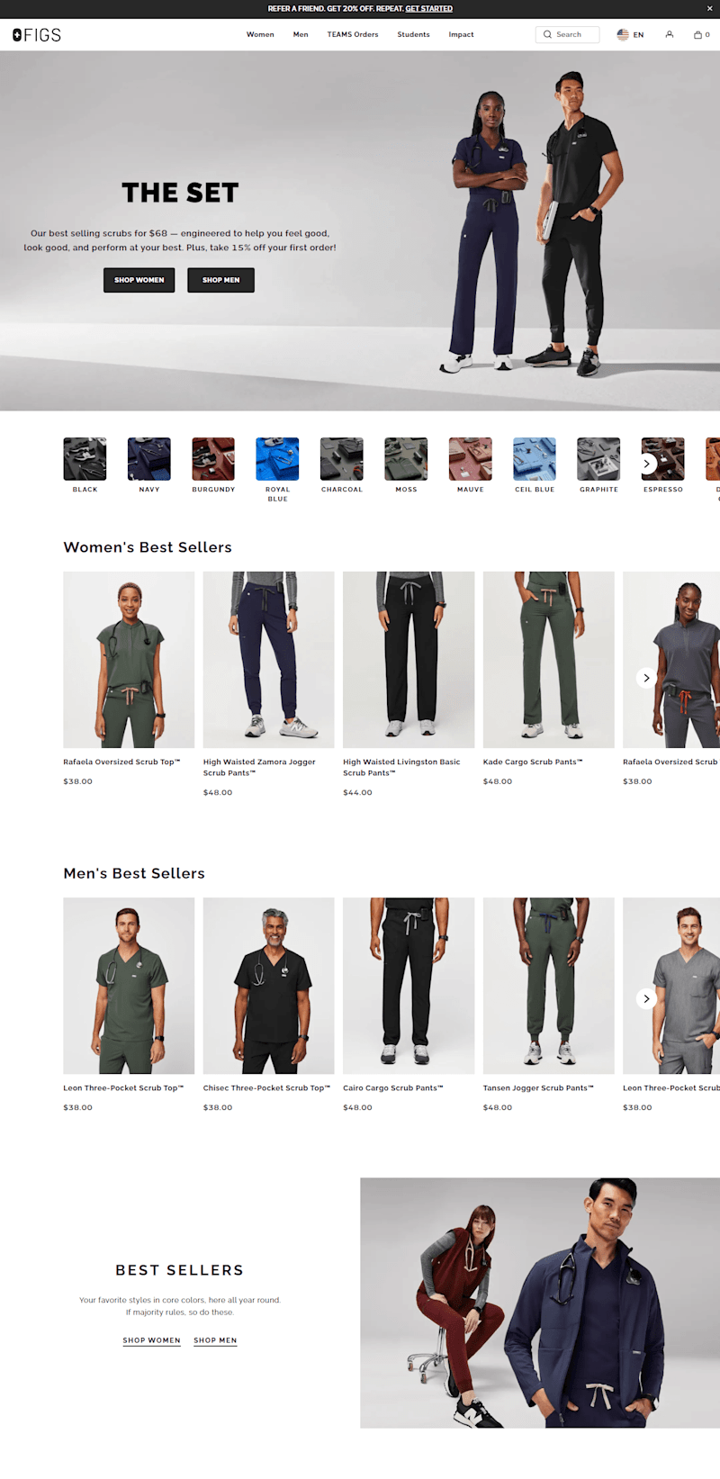Select the Graphite color swatch
Image resolution: width=720 pixels, height=1479 pixels.
(x=598, y=459)
